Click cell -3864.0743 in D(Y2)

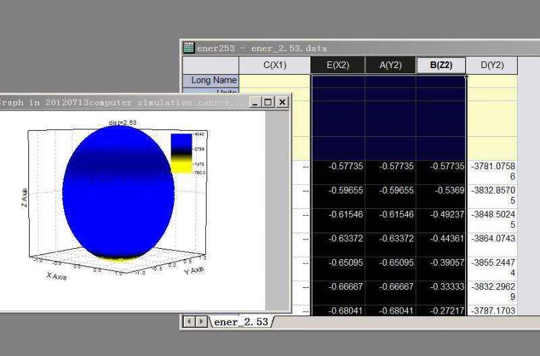click(492, 245)
